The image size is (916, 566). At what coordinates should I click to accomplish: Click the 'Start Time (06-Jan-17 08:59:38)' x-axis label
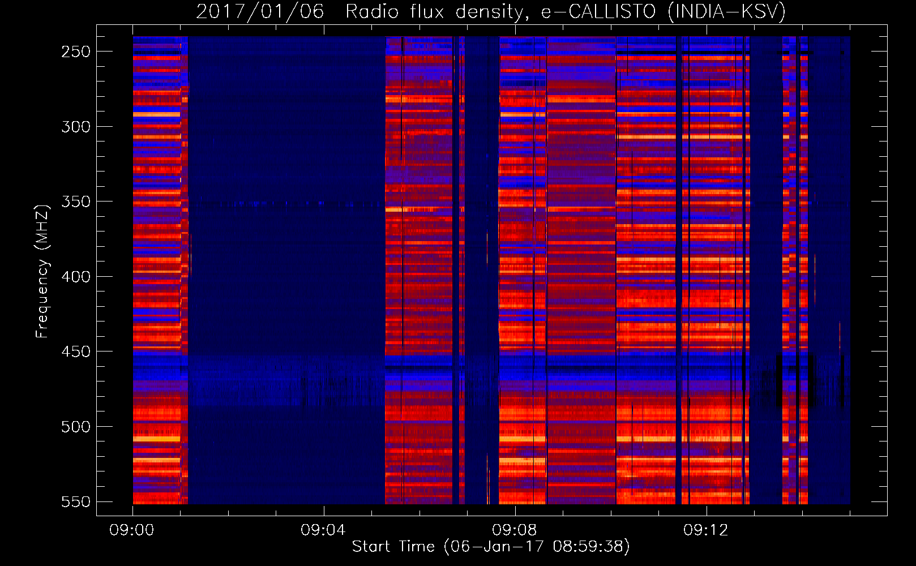491,547
